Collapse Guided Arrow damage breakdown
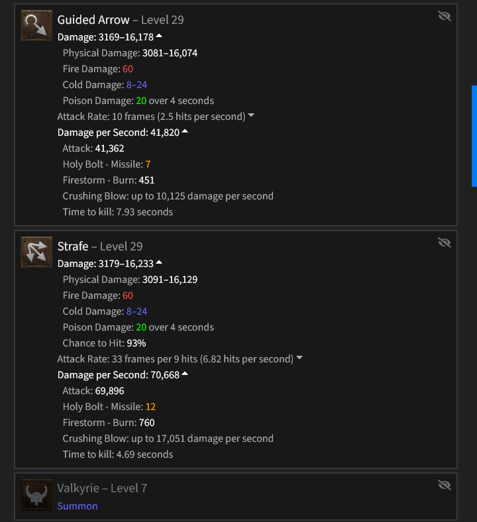 click(159, 36)
